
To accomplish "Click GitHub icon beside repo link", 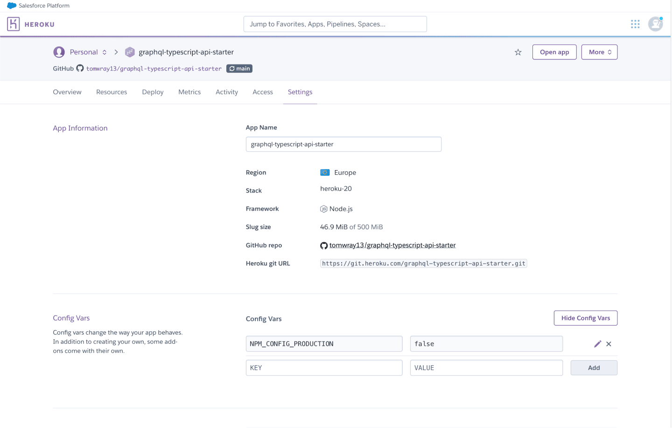I will pyautogui.click(x=324, y=245).
